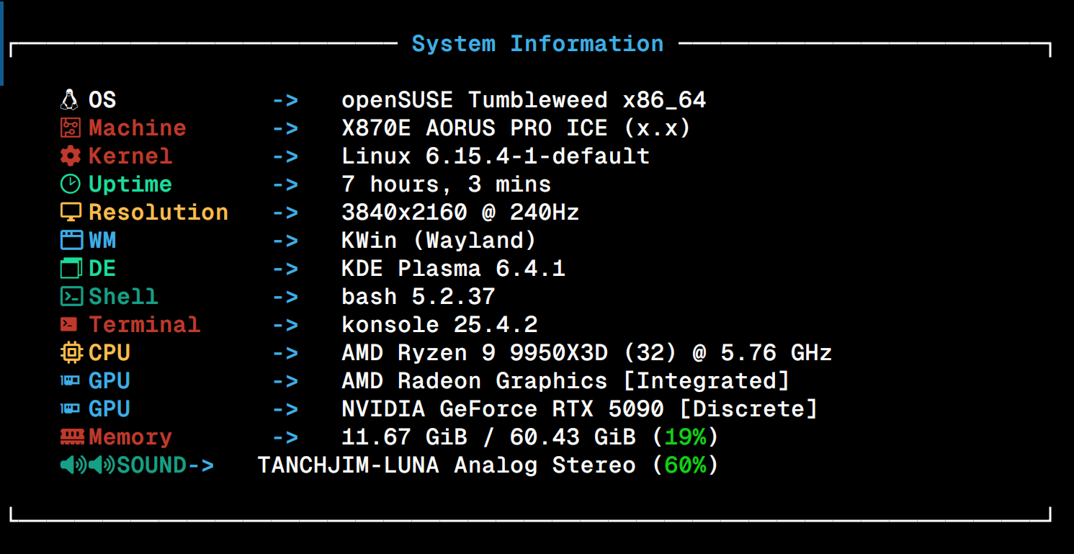Click the 'SOUND' label
1074x554 pixels.
coord(152,465)
